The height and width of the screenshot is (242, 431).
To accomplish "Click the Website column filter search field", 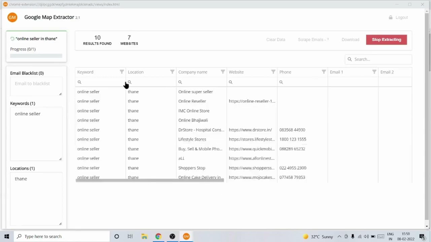I will pos(252,82).
